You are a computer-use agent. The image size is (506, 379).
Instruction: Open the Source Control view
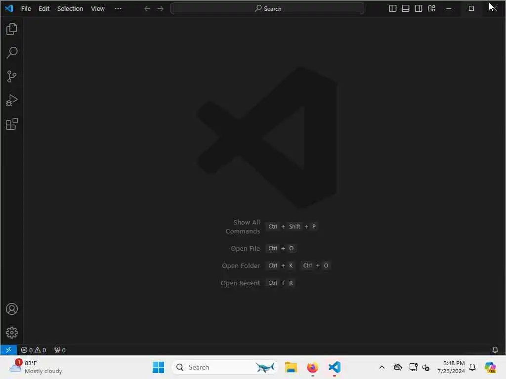(12, 76)
